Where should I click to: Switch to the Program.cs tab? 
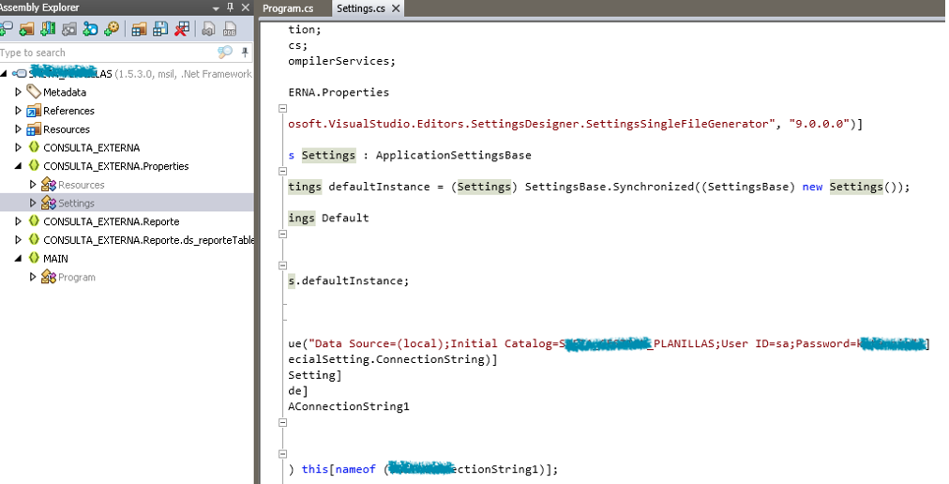(288, 8)
